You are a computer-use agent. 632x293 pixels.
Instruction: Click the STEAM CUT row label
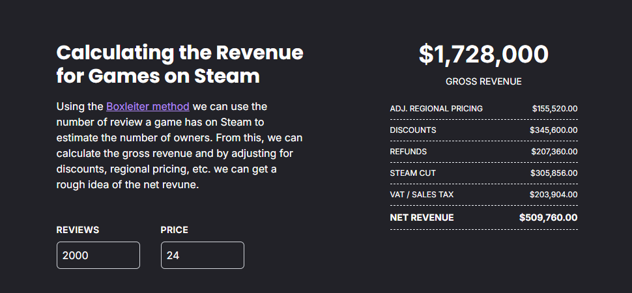413,173
